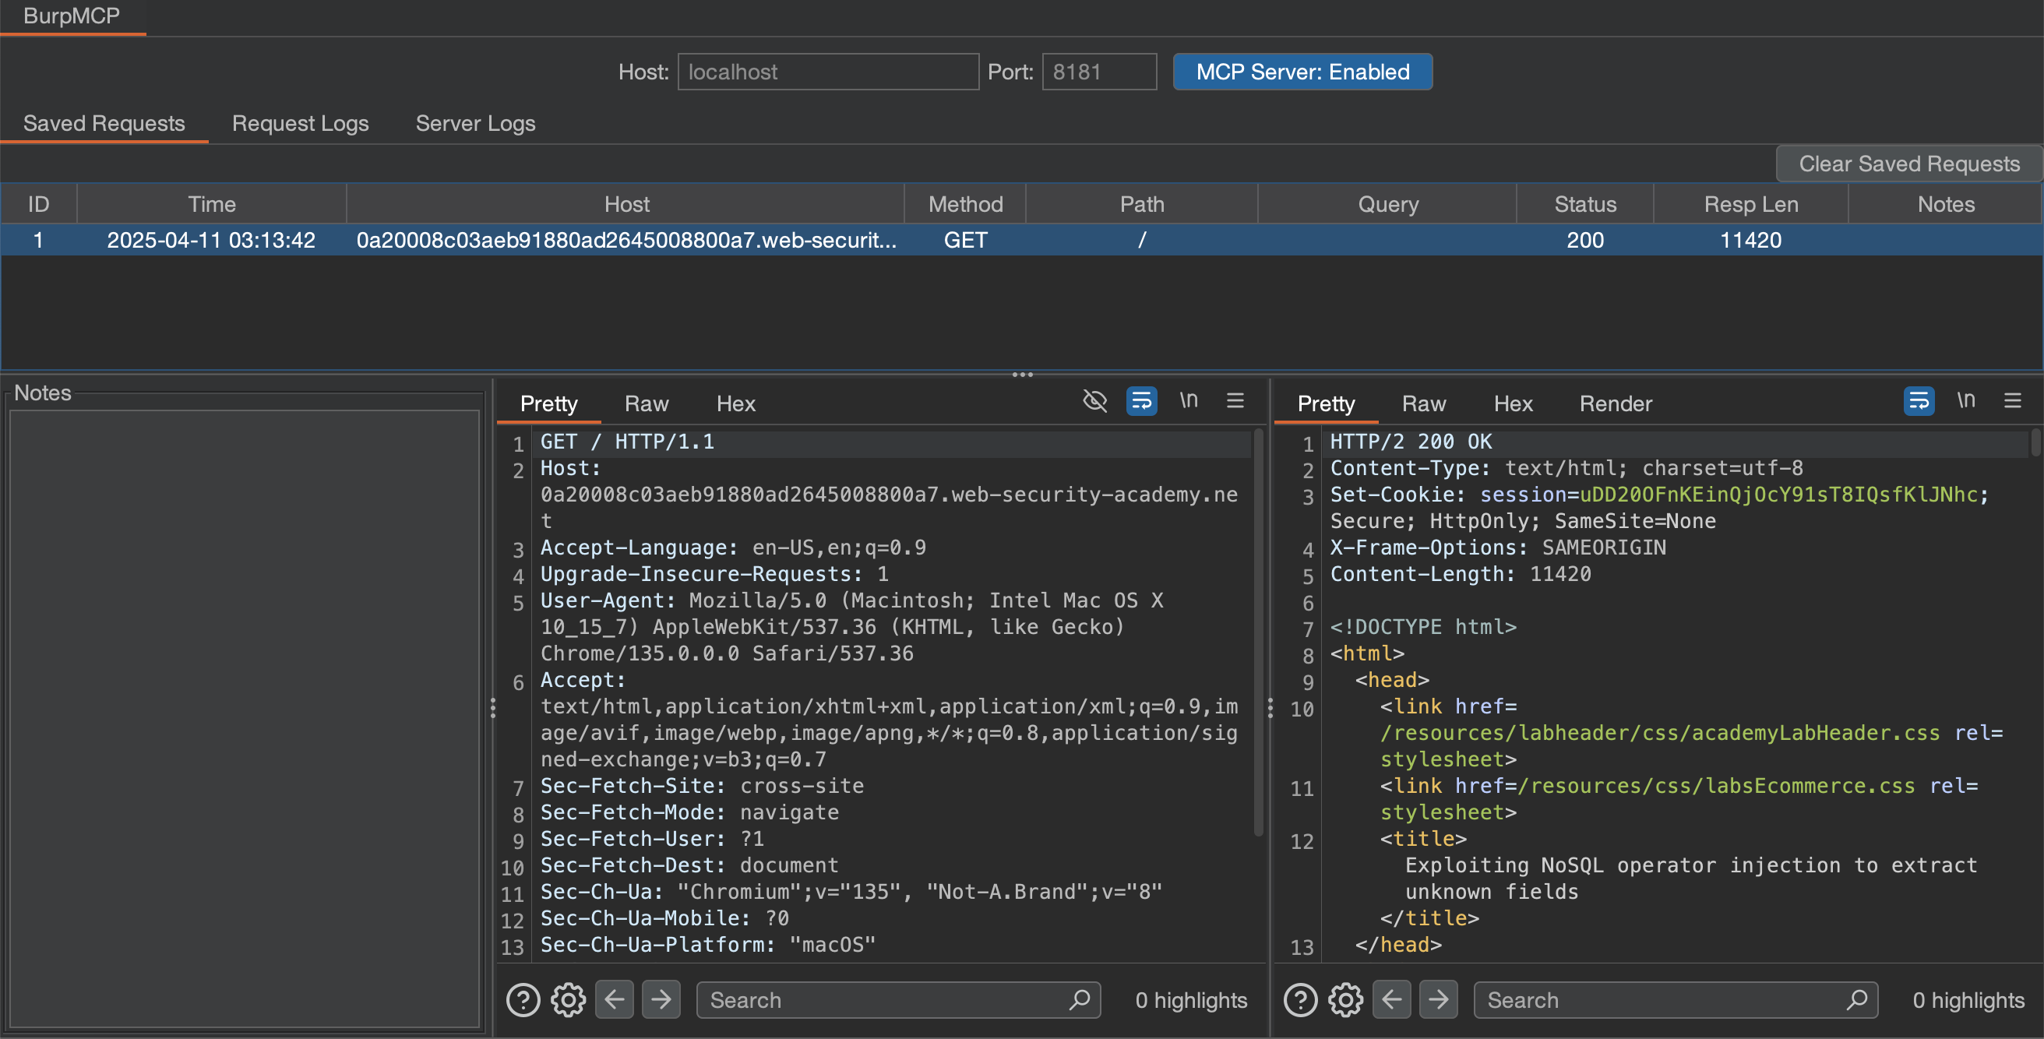Open response editor hamburger options menu
This screenshot has width=2044, height=1039.
[2012, 401]
